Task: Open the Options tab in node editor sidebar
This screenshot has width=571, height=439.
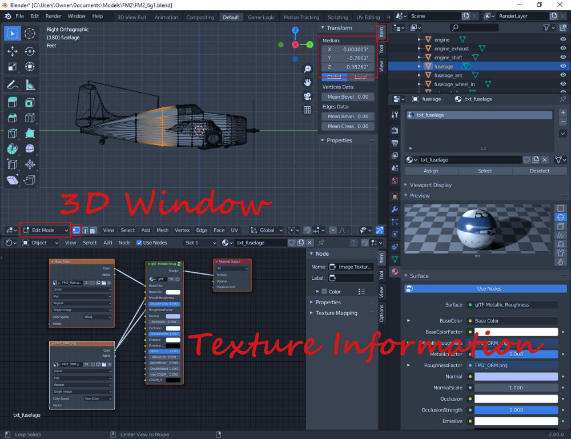Action: click(381, 313)
